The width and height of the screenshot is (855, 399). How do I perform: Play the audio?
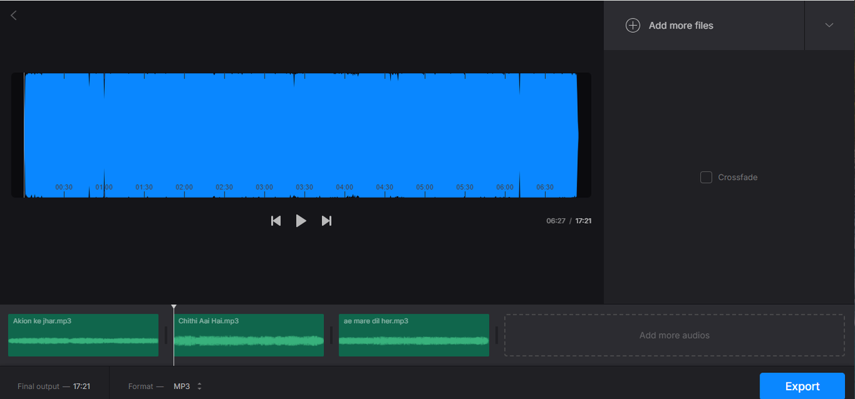(x=301, y=221)
